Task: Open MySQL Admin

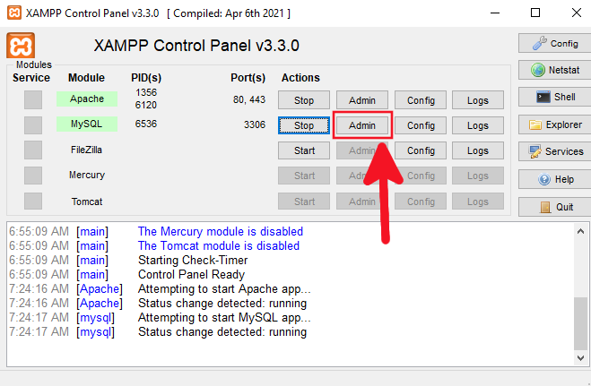Action: pos(361,125)
